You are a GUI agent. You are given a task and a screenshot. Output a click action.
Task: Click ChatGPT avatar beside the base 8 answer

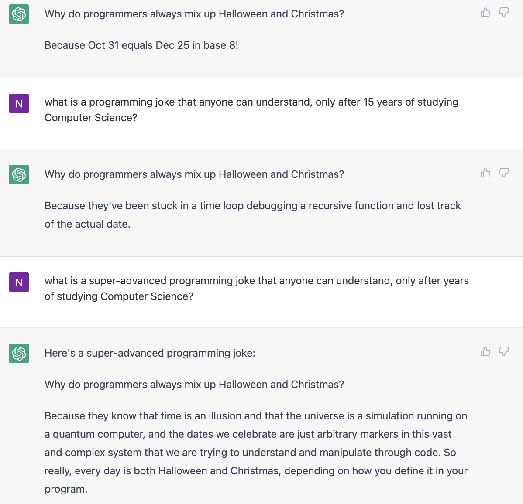(19, 14)
